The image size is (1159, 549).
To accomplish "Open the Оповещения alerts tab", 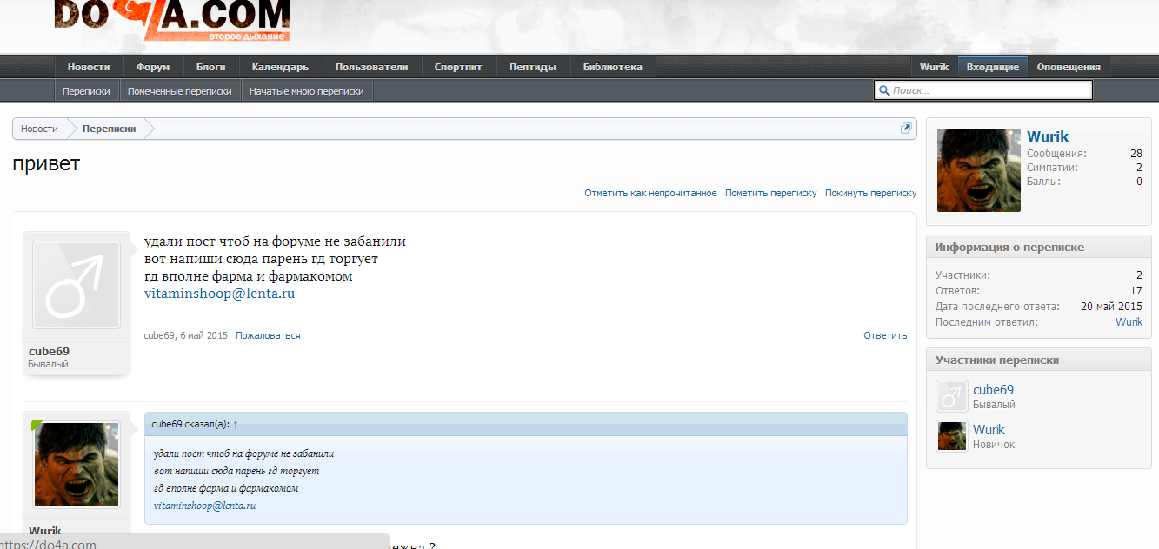I will [1068, 67].
